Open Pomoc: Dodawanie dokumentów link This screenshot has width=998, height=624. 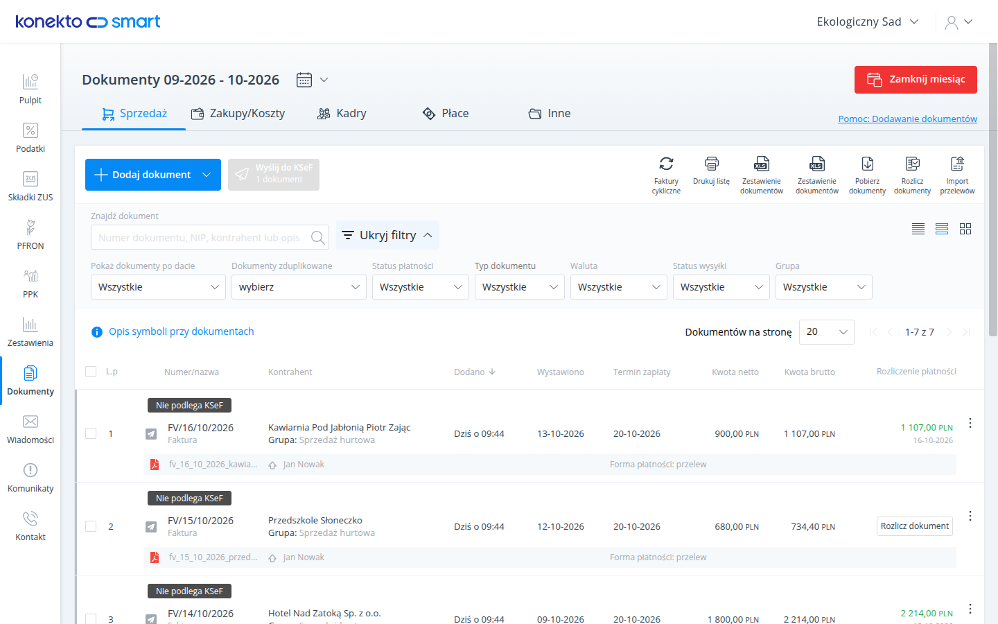click(x=908, y=119)
